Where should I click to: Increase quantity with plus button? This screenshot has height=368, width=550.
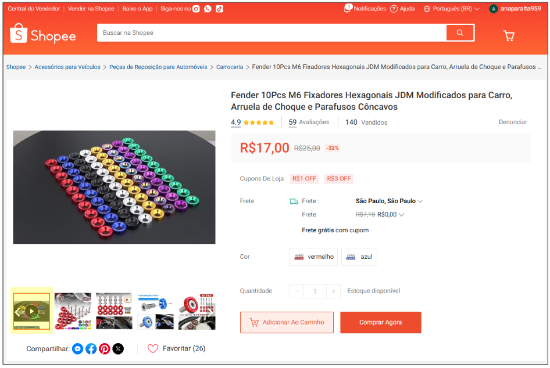(x=333, y=291)
